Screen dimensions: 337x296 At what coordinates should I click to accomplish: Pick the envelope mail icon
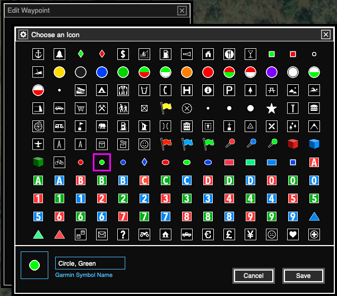click(102, 234)
